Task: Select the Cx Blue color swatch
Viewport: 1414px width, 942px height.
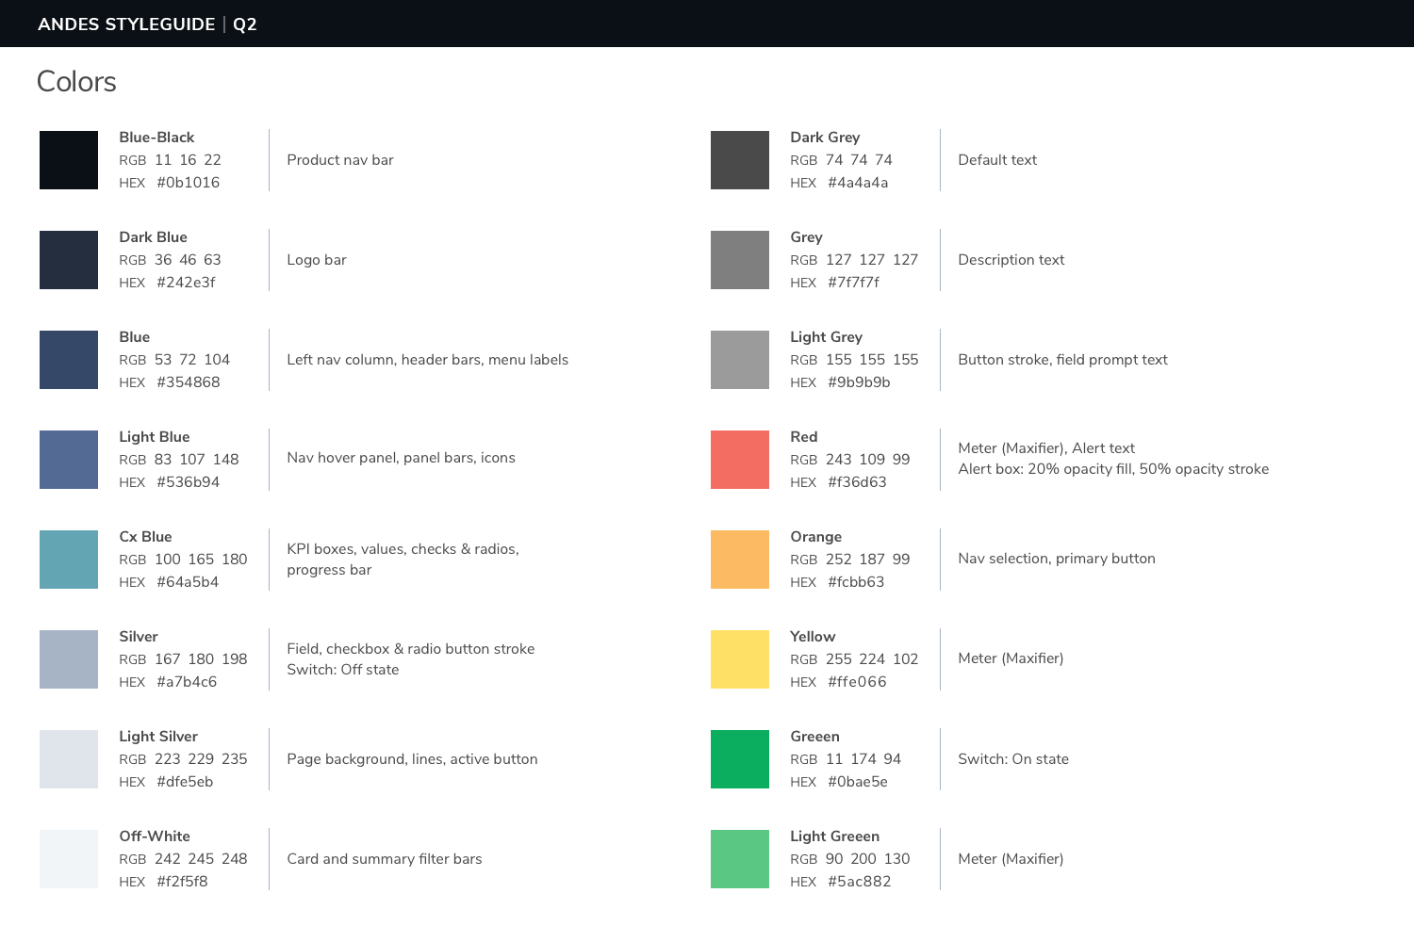Action: (69, 560)
